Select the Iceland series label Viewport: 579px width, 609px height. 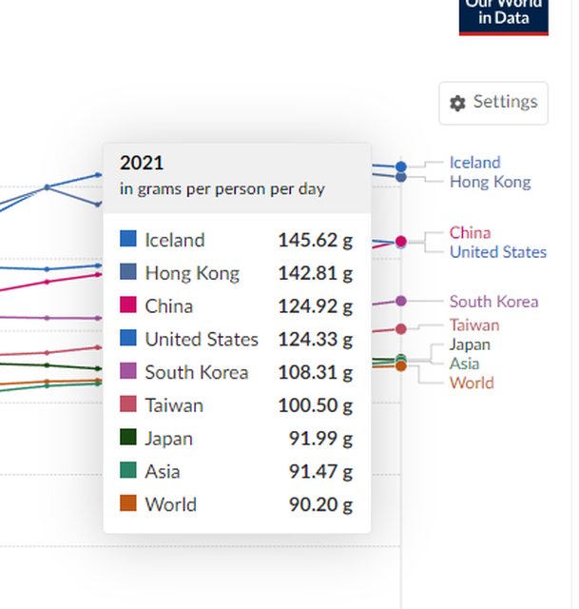click(x=475, y=163)
